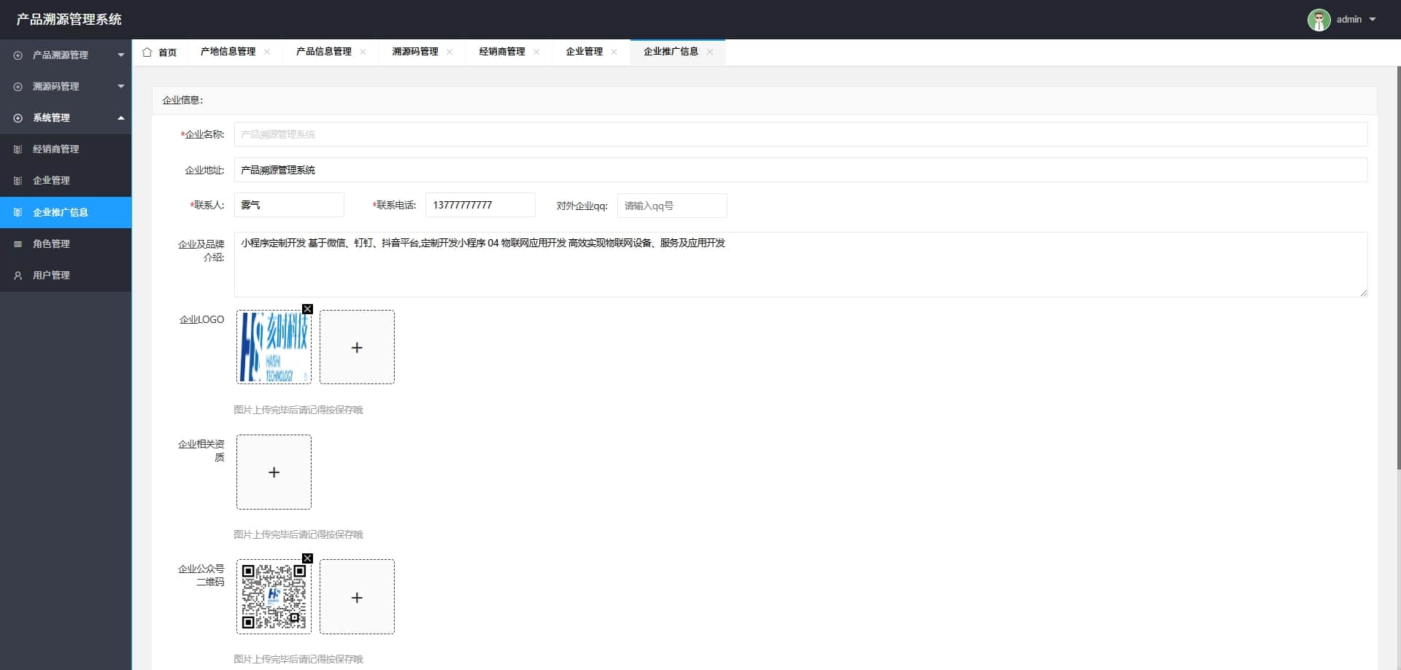The image size is (1401, 670).
Task: Click the 产品溯源管理 sidebar icon
Action: (18, 55)
